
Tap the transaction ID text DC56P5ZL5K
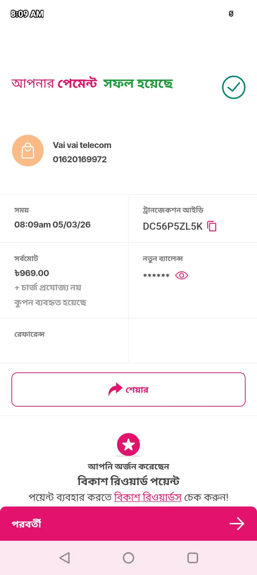point(173,227)
